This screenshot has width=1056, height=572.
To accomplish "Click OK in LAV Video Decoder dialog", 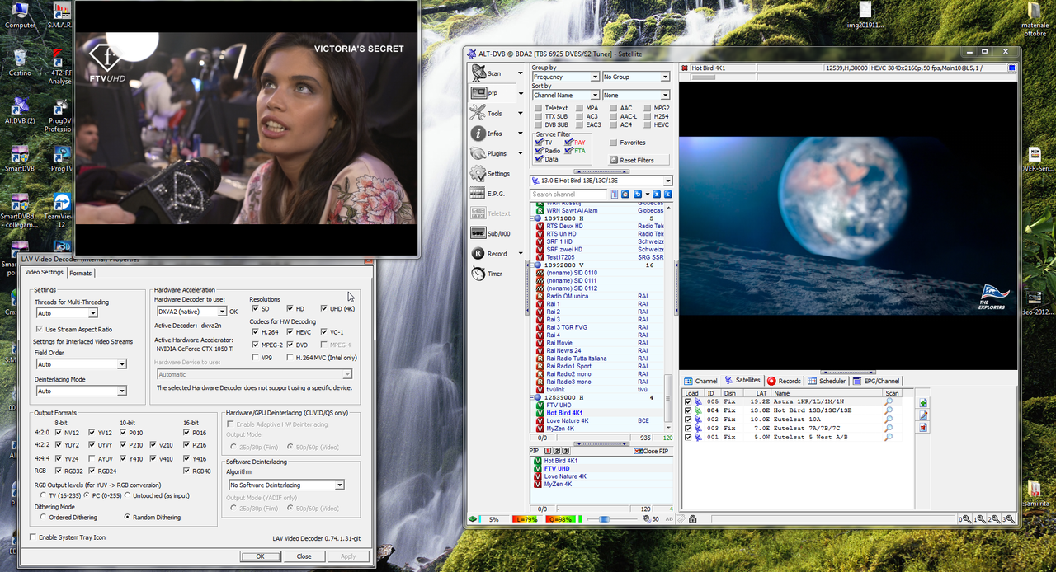I will (x=260, y=556).
